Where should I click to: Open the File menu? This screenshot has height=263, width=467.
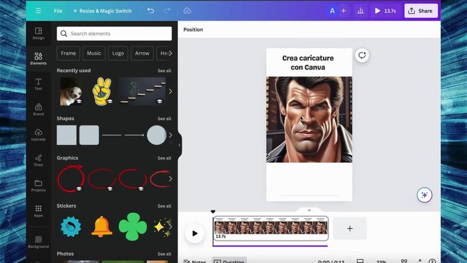point(58,11)
